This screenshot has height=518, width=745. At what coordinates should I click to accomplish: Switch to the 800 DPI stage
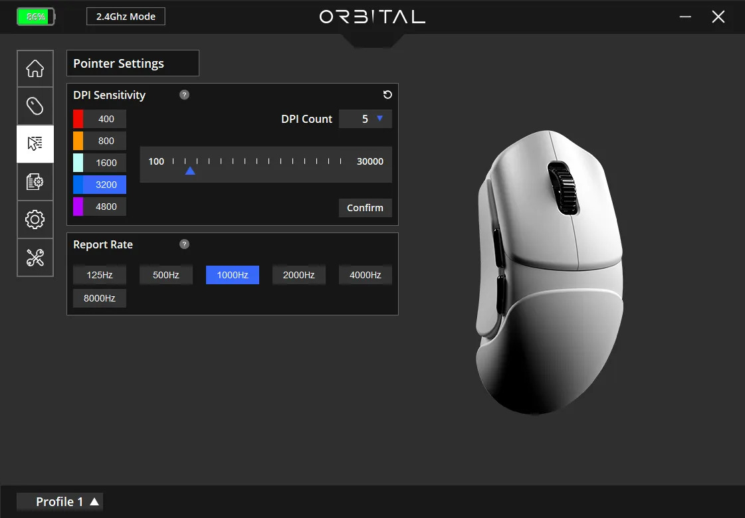pyautogui.click(x=104, y=140)
